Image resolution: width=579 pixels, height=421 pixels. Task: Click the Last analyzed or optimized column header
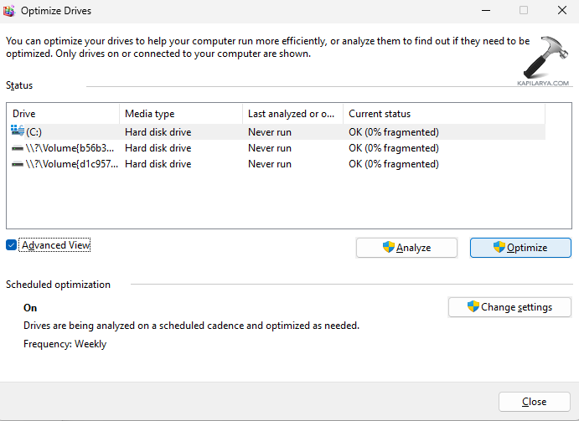pos(292,114)
